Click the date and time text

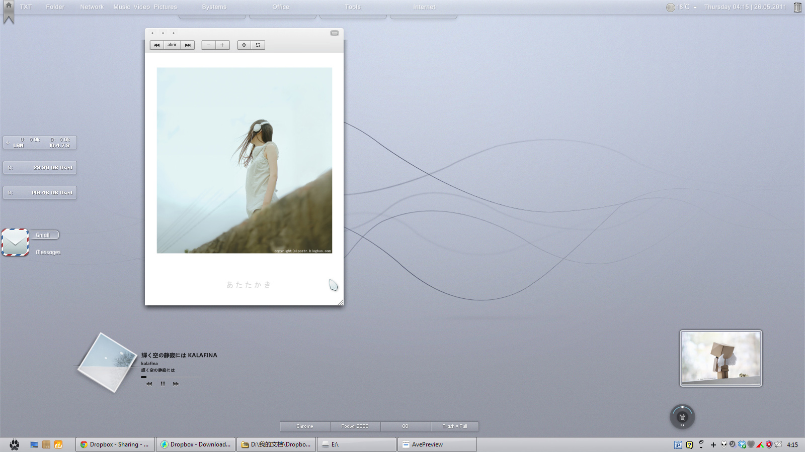point(745,7)
